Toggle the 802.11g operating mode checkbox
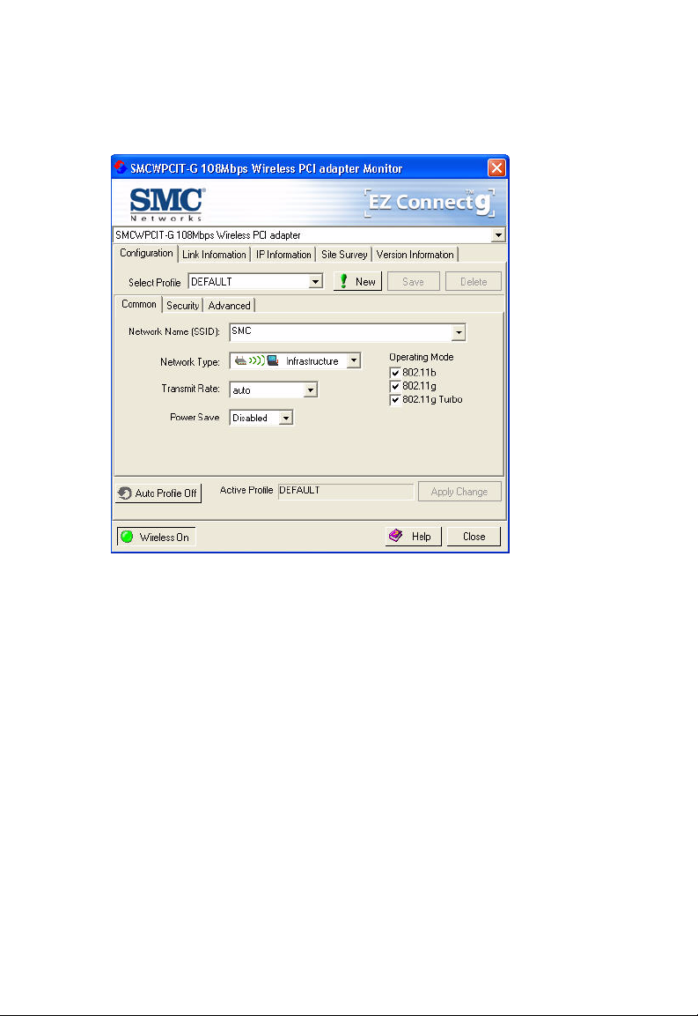Image resolution: width=698 pixels, height=1016 pixels. pyautogui.click(x=395, y=386)
